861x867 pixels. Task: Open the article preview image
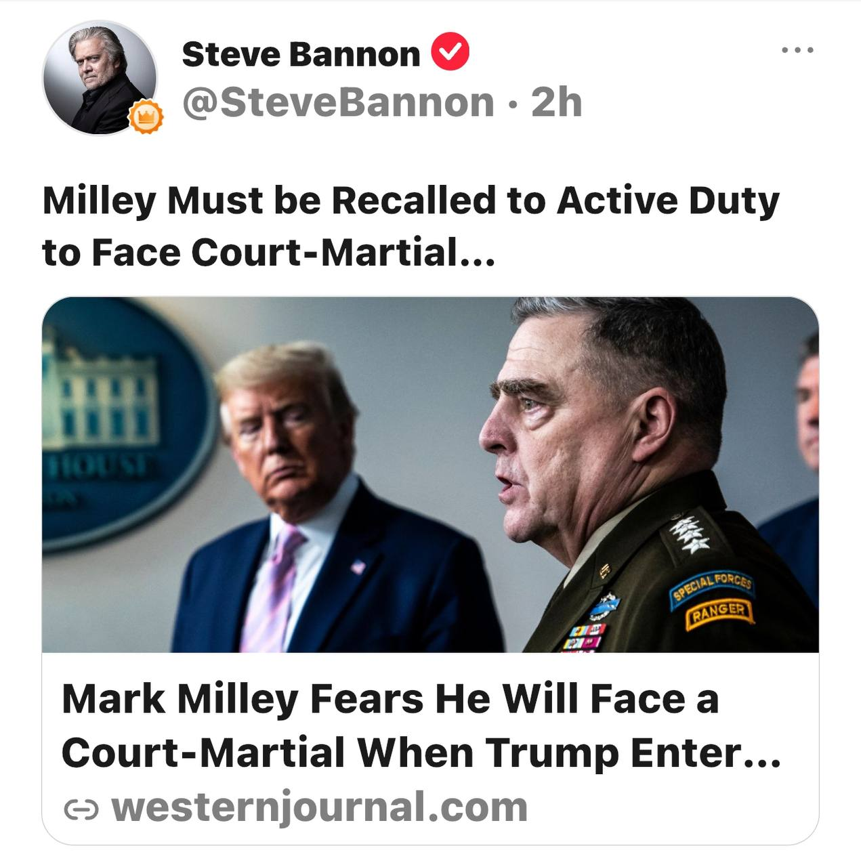(430, 474)
